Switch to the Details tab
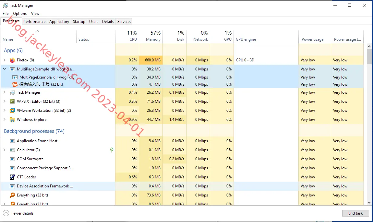373x222 pixels. (108, 22)
